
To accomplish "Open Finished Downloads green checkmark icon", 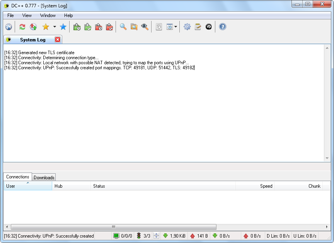I will pos(87,27).
